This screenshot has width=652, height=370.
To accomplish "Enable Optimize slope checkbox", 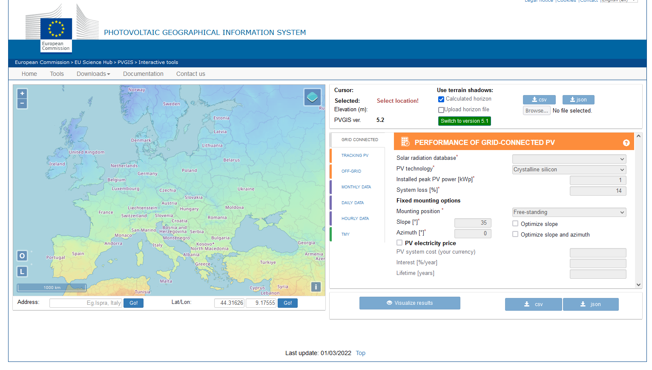I will click(x=515, y=223).
